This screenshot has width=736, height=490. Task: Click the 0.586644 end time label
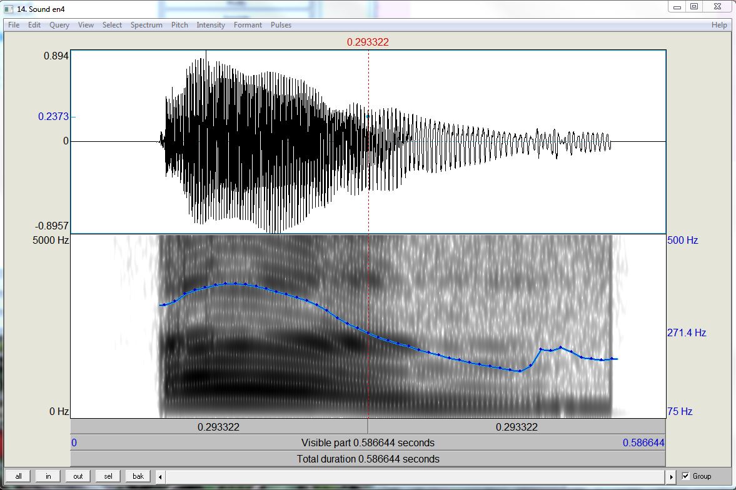click(x=643, y=442)
